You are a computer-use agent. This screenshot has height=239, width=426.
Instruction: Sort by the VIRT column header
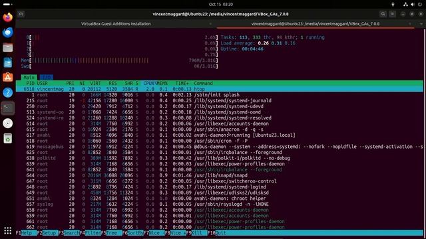pos(95,83)
